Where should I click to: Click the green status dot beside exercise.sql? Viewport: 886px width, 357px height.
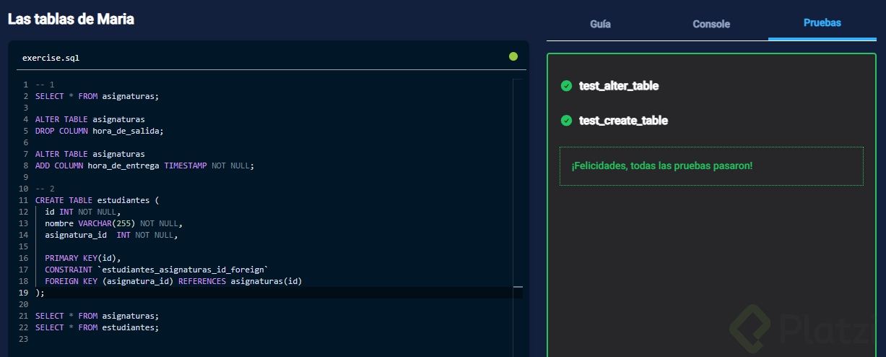pyautogui.click(x=513, y=56)
